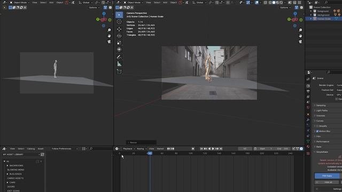The height and width of the screenshot is (192, 342).
Task: Expand the BACKROOMS catalog
Action: 7,166
